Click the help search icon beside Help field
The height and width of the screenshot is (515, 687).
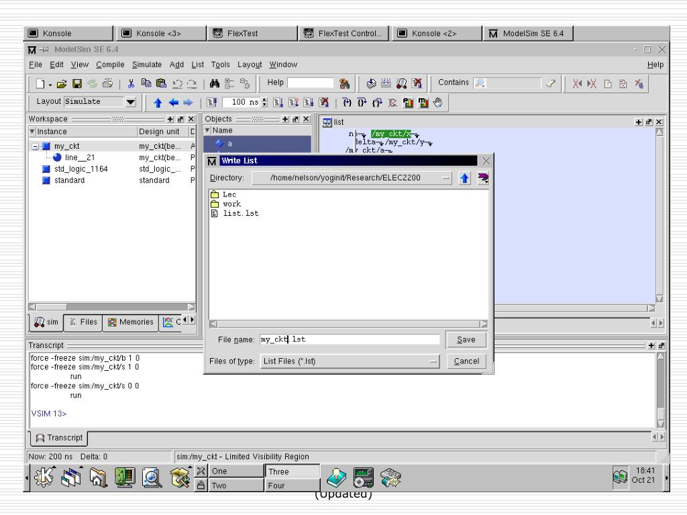tap(344, 83)
